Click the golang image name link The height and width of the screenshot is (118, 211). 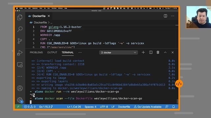(x=53, y=27)
